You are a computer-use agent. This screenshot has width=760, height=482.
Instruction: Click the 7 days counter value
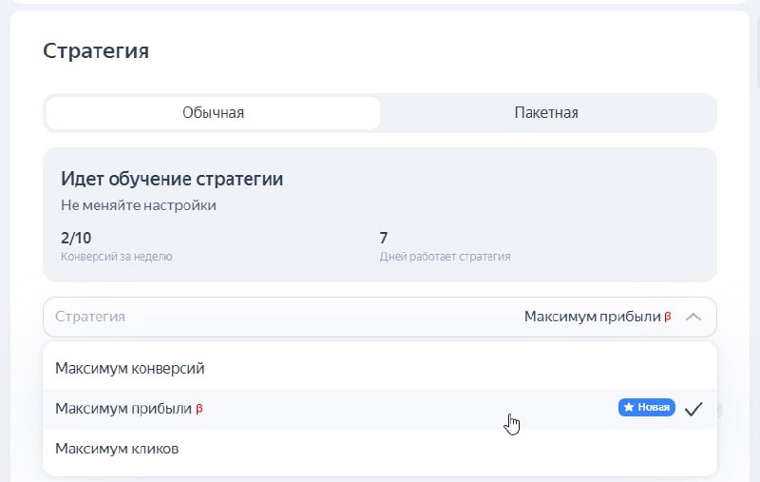pos(384,238)
